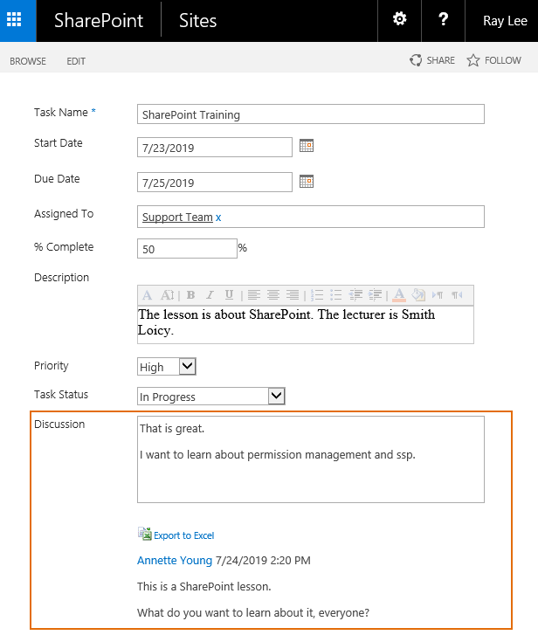Center align the Description text
The height and width of the screenshot is (635, 538).
point(273,295)
